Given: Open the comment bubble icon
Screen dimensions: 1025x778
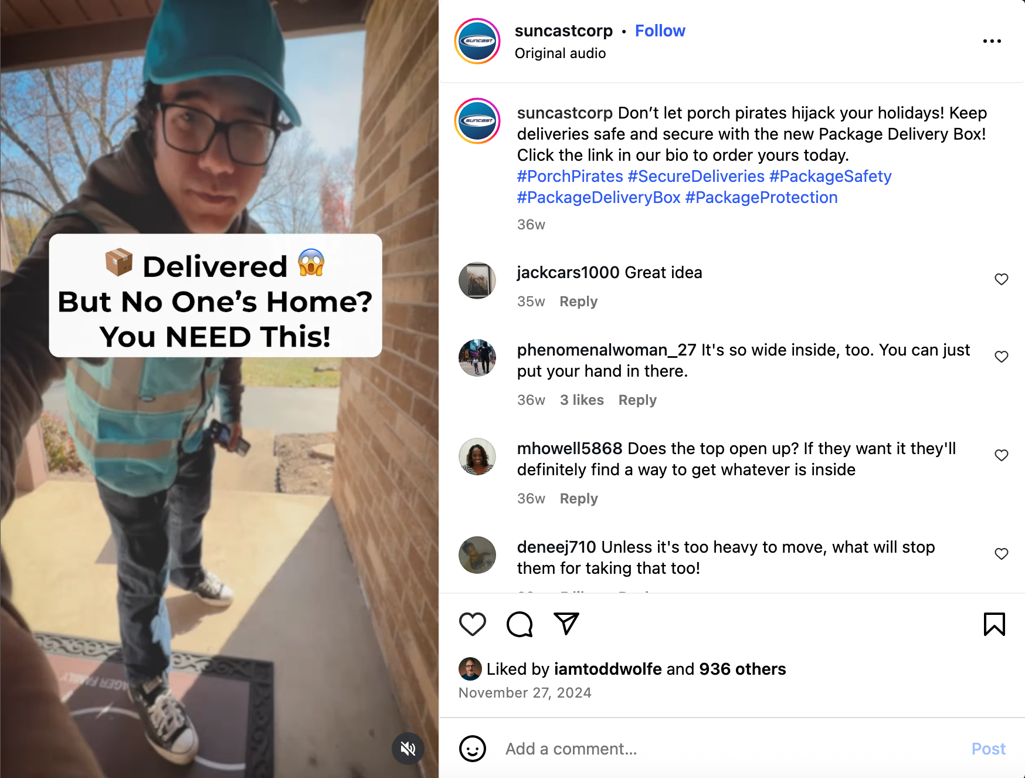Looking at the screenshot, I should (520, 624).
